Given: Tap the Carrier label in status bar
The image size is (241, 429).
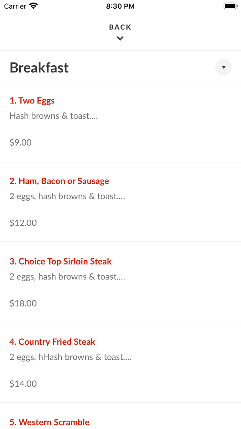Looking at the screenshot, I should click(x=15, y=6).
